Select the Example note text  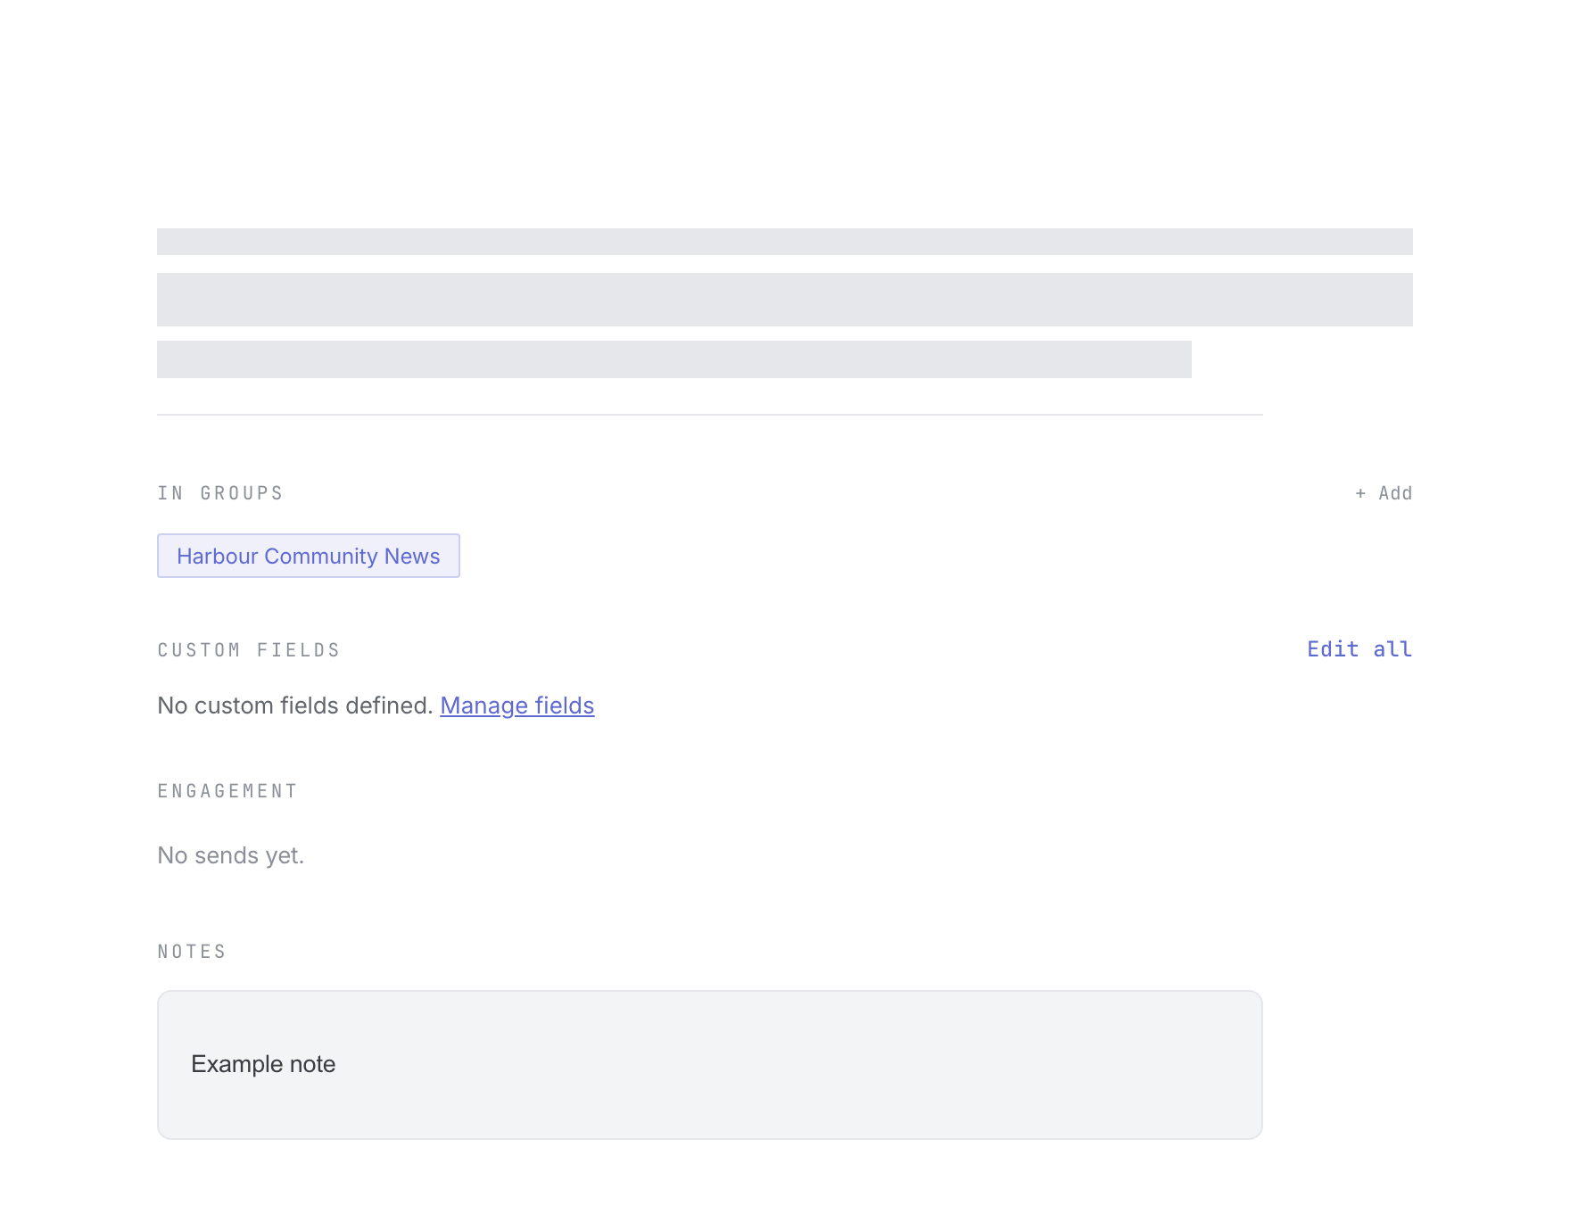click(263, 1064)
